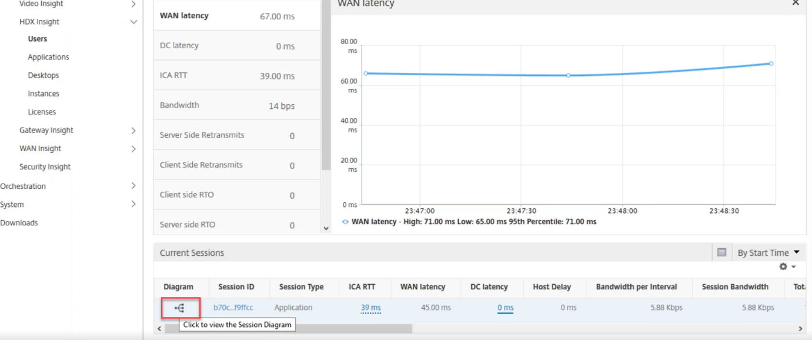Open the Session Diagram icon for session b70c...f9ffcc
The width and height of the screenshot is (812, 340).
pos(180,308)
